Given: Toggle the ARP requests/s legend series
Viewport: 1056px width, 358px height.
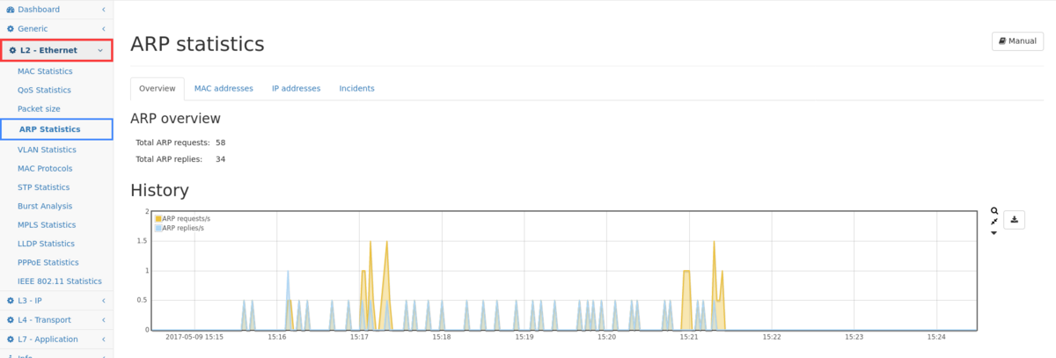Looking at the screenshot, I should pos(182,218).
